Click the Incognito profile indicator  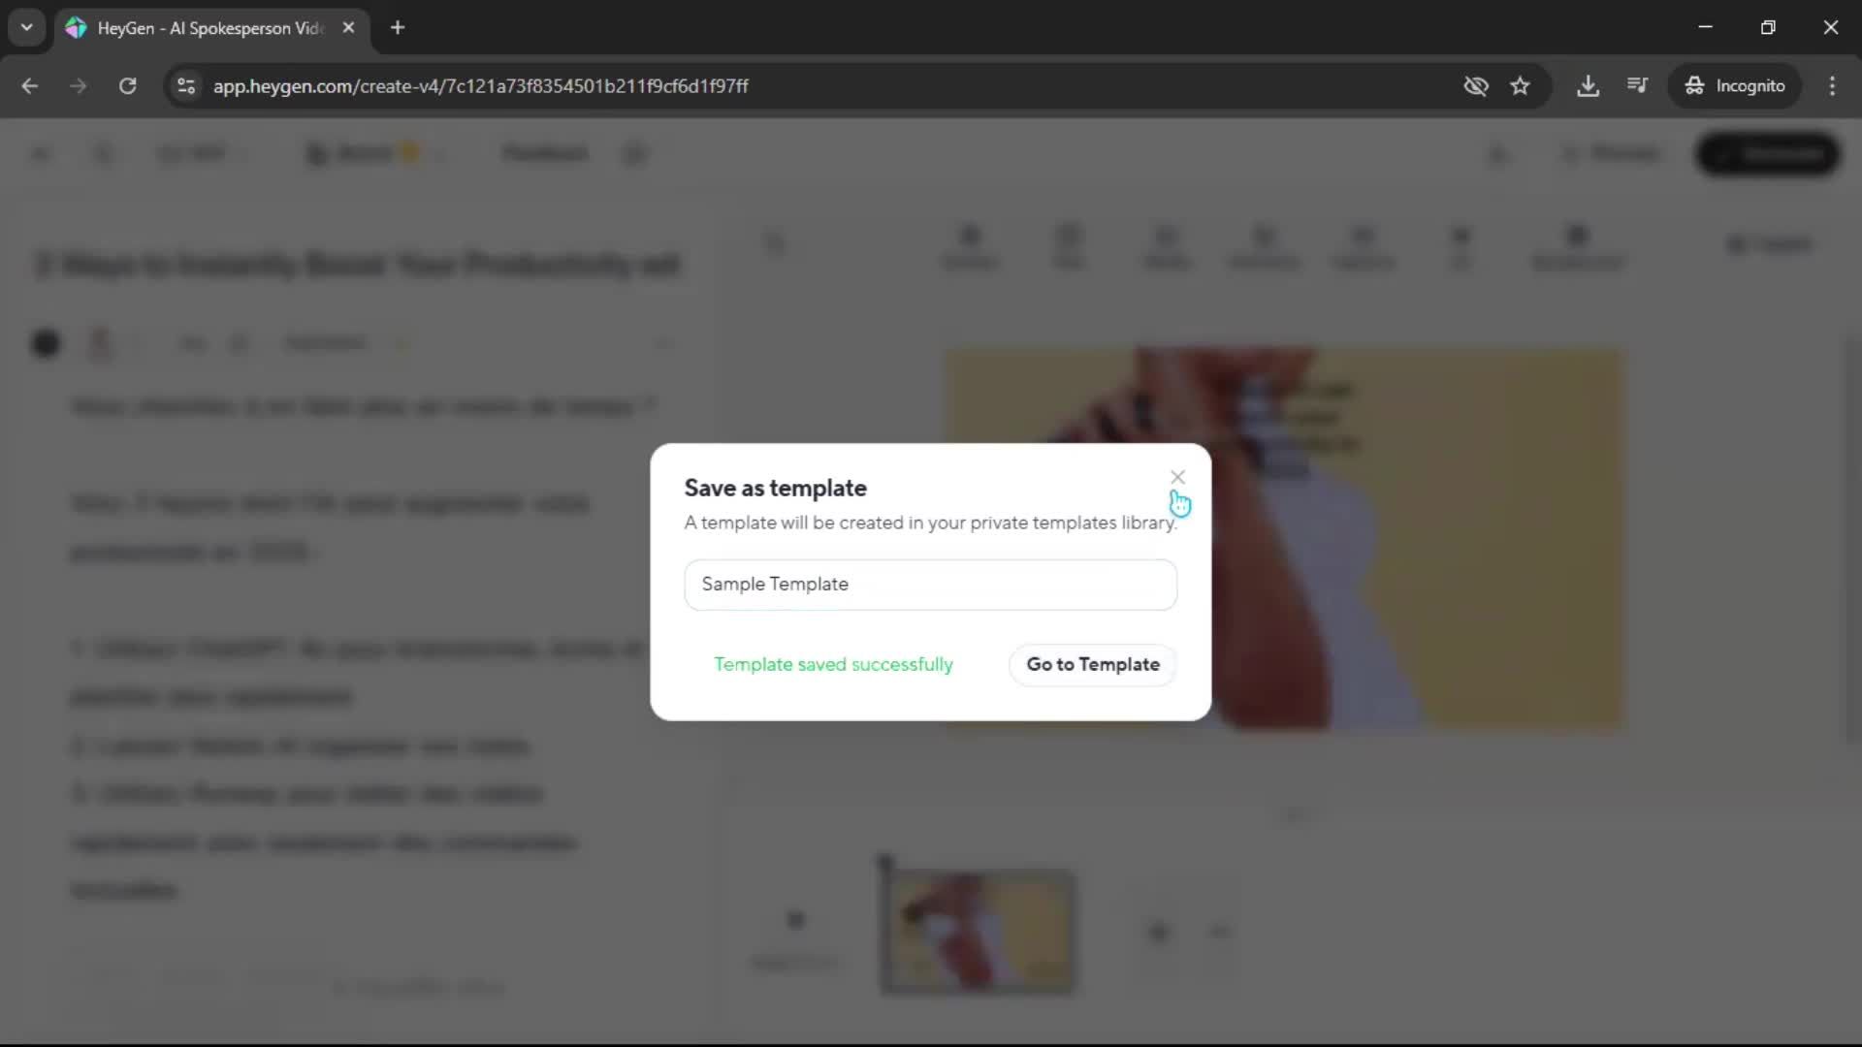[x=1735, y=86]
